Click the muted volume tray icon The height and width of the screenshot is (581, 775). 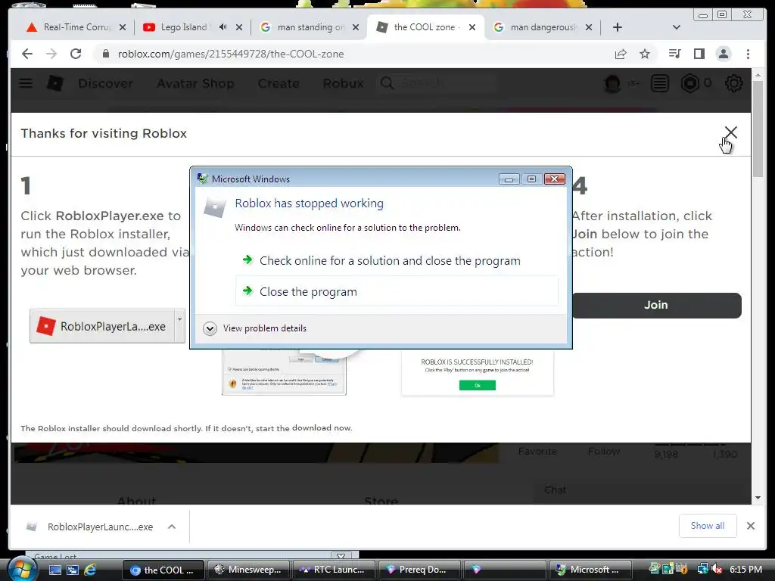tap(717, 570)
